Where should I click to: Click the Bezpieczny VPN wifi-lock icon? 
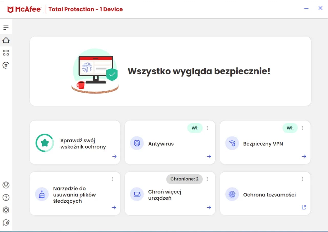pyautogui.click(x=232, y=144)
